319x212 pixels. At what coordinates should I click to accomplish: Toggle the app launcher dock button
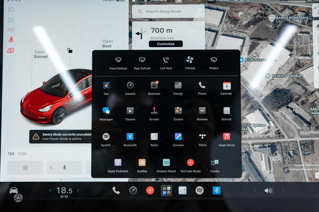click(x=167, y=190)
